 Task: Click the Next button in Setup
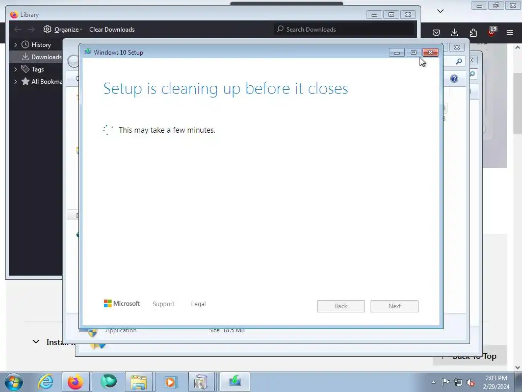tap(395, 306)
